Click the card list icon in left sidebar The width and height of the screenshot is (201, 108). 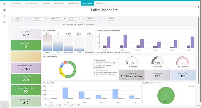tap(4, 10)
